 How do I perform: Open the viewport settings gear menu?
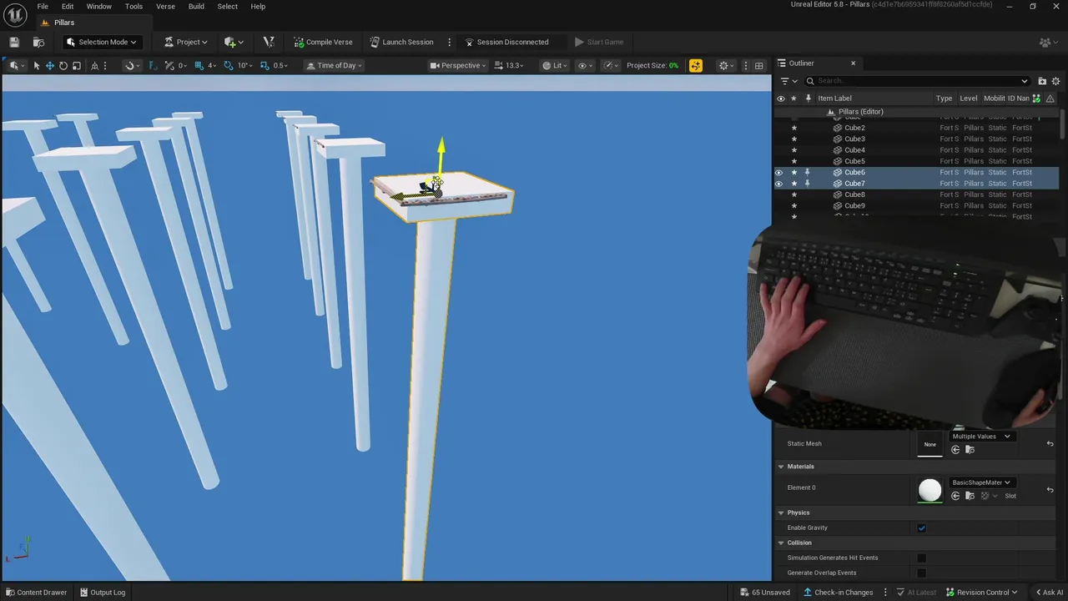[x=726, y=65]
